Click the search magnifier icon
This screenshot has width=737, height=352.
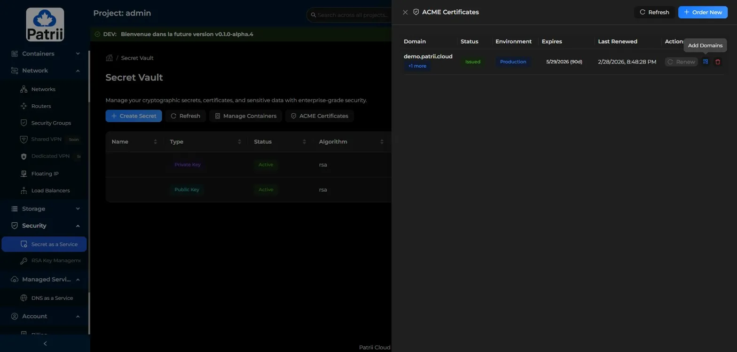coord(314,15)
